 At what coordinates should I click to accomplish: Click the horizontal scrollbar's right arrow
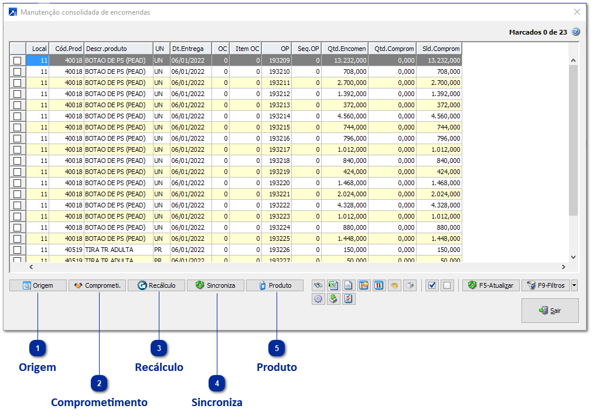click(564, 267)
